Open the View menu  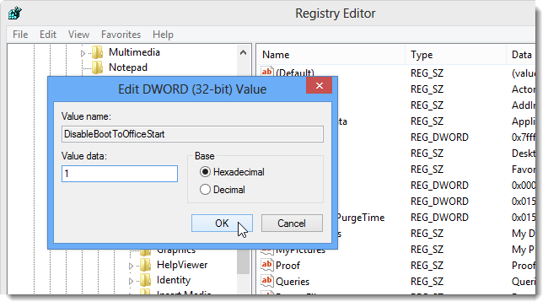[78, 35]
